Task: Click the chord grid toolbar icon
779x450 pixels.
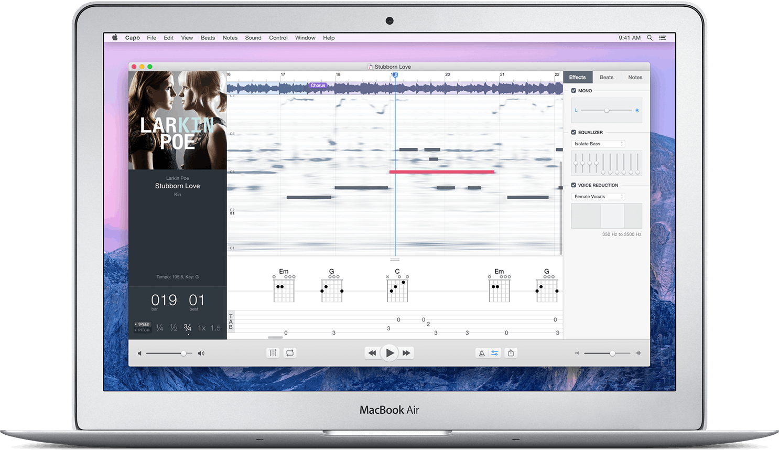Action: tap(273, 353)
